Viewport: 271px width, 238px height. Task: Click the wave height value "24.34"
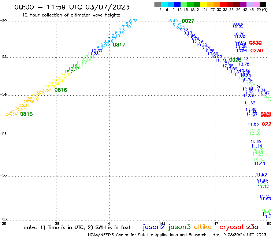click(x=11, y=114)
